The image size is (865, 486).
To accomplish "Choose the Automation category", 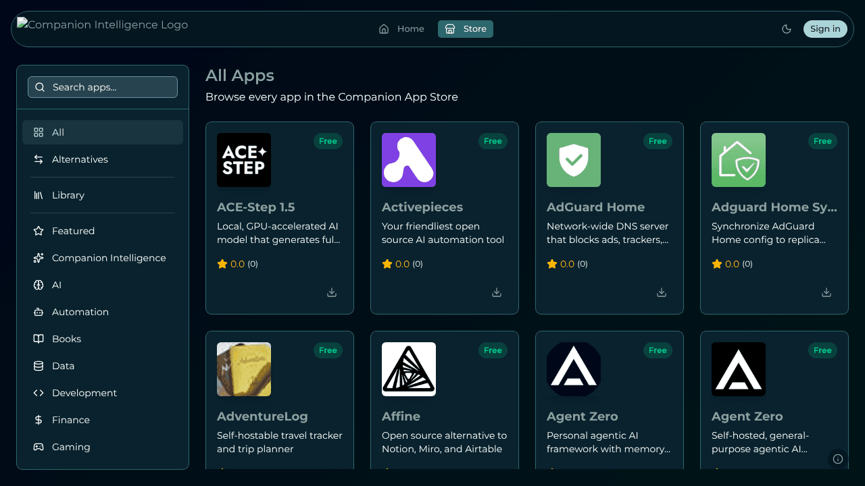I will click(x=103, y=312).
